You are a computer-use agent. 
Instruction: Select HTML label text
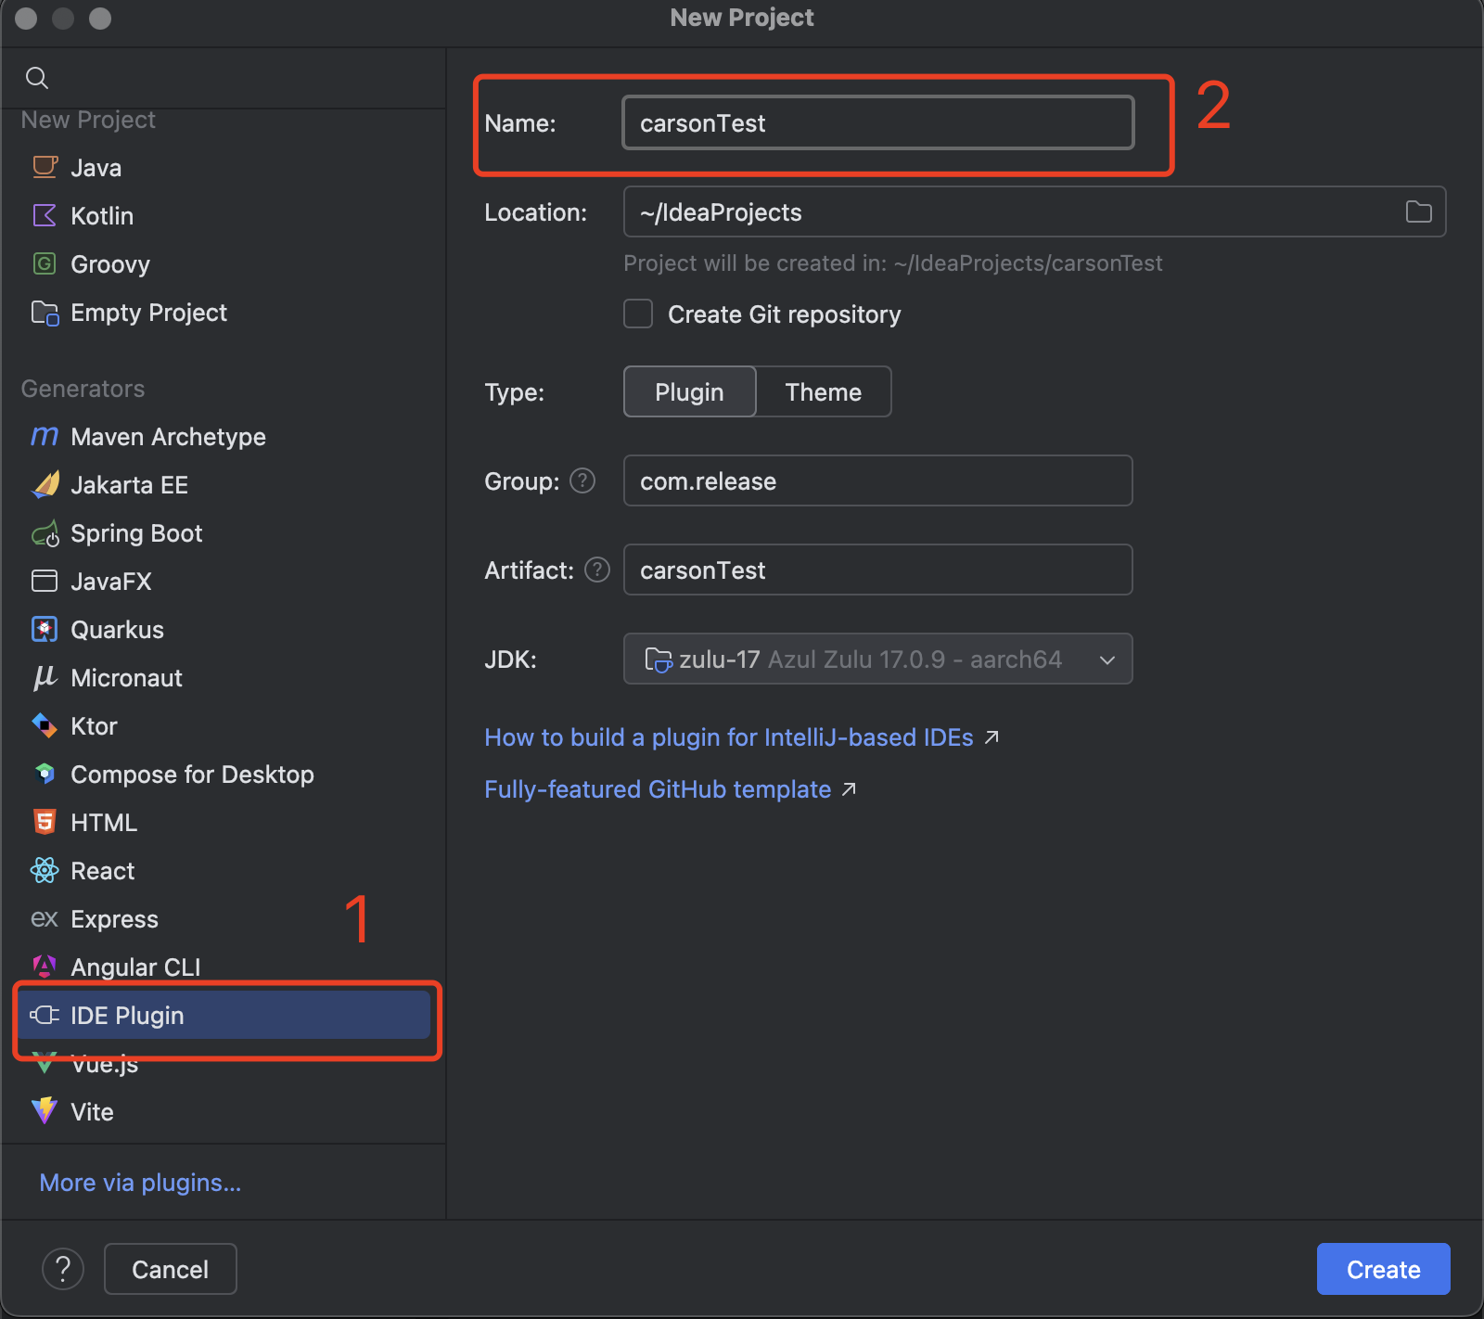[x=104, y=823]
